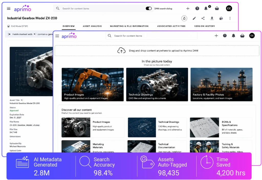Viewport: 262px width, 180px height.
Task: Open the Technical Documentation card
Action: (x=157, y=146)
